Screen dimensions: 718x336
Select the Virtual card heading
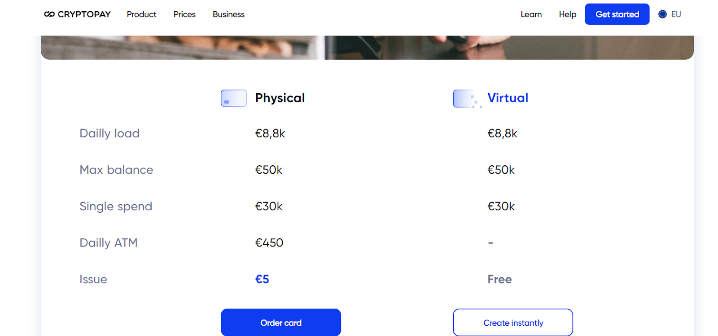[508, 98]
